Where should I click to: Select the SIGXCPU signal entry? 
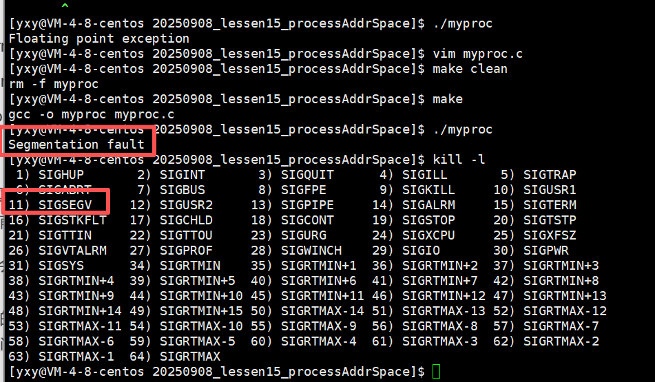point(413,235)
